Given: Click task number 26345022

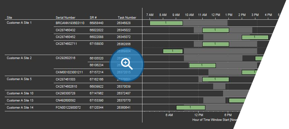Looking at the screenshot, I should tap(124, 30).
